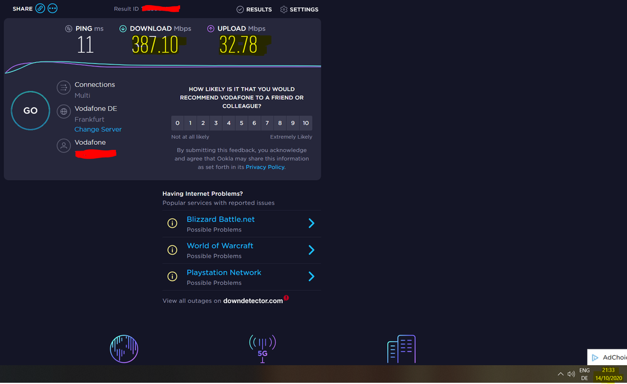This screenshot has width=627, height=384.
Task: Click the Multi connections label
Action: point(82,95)
